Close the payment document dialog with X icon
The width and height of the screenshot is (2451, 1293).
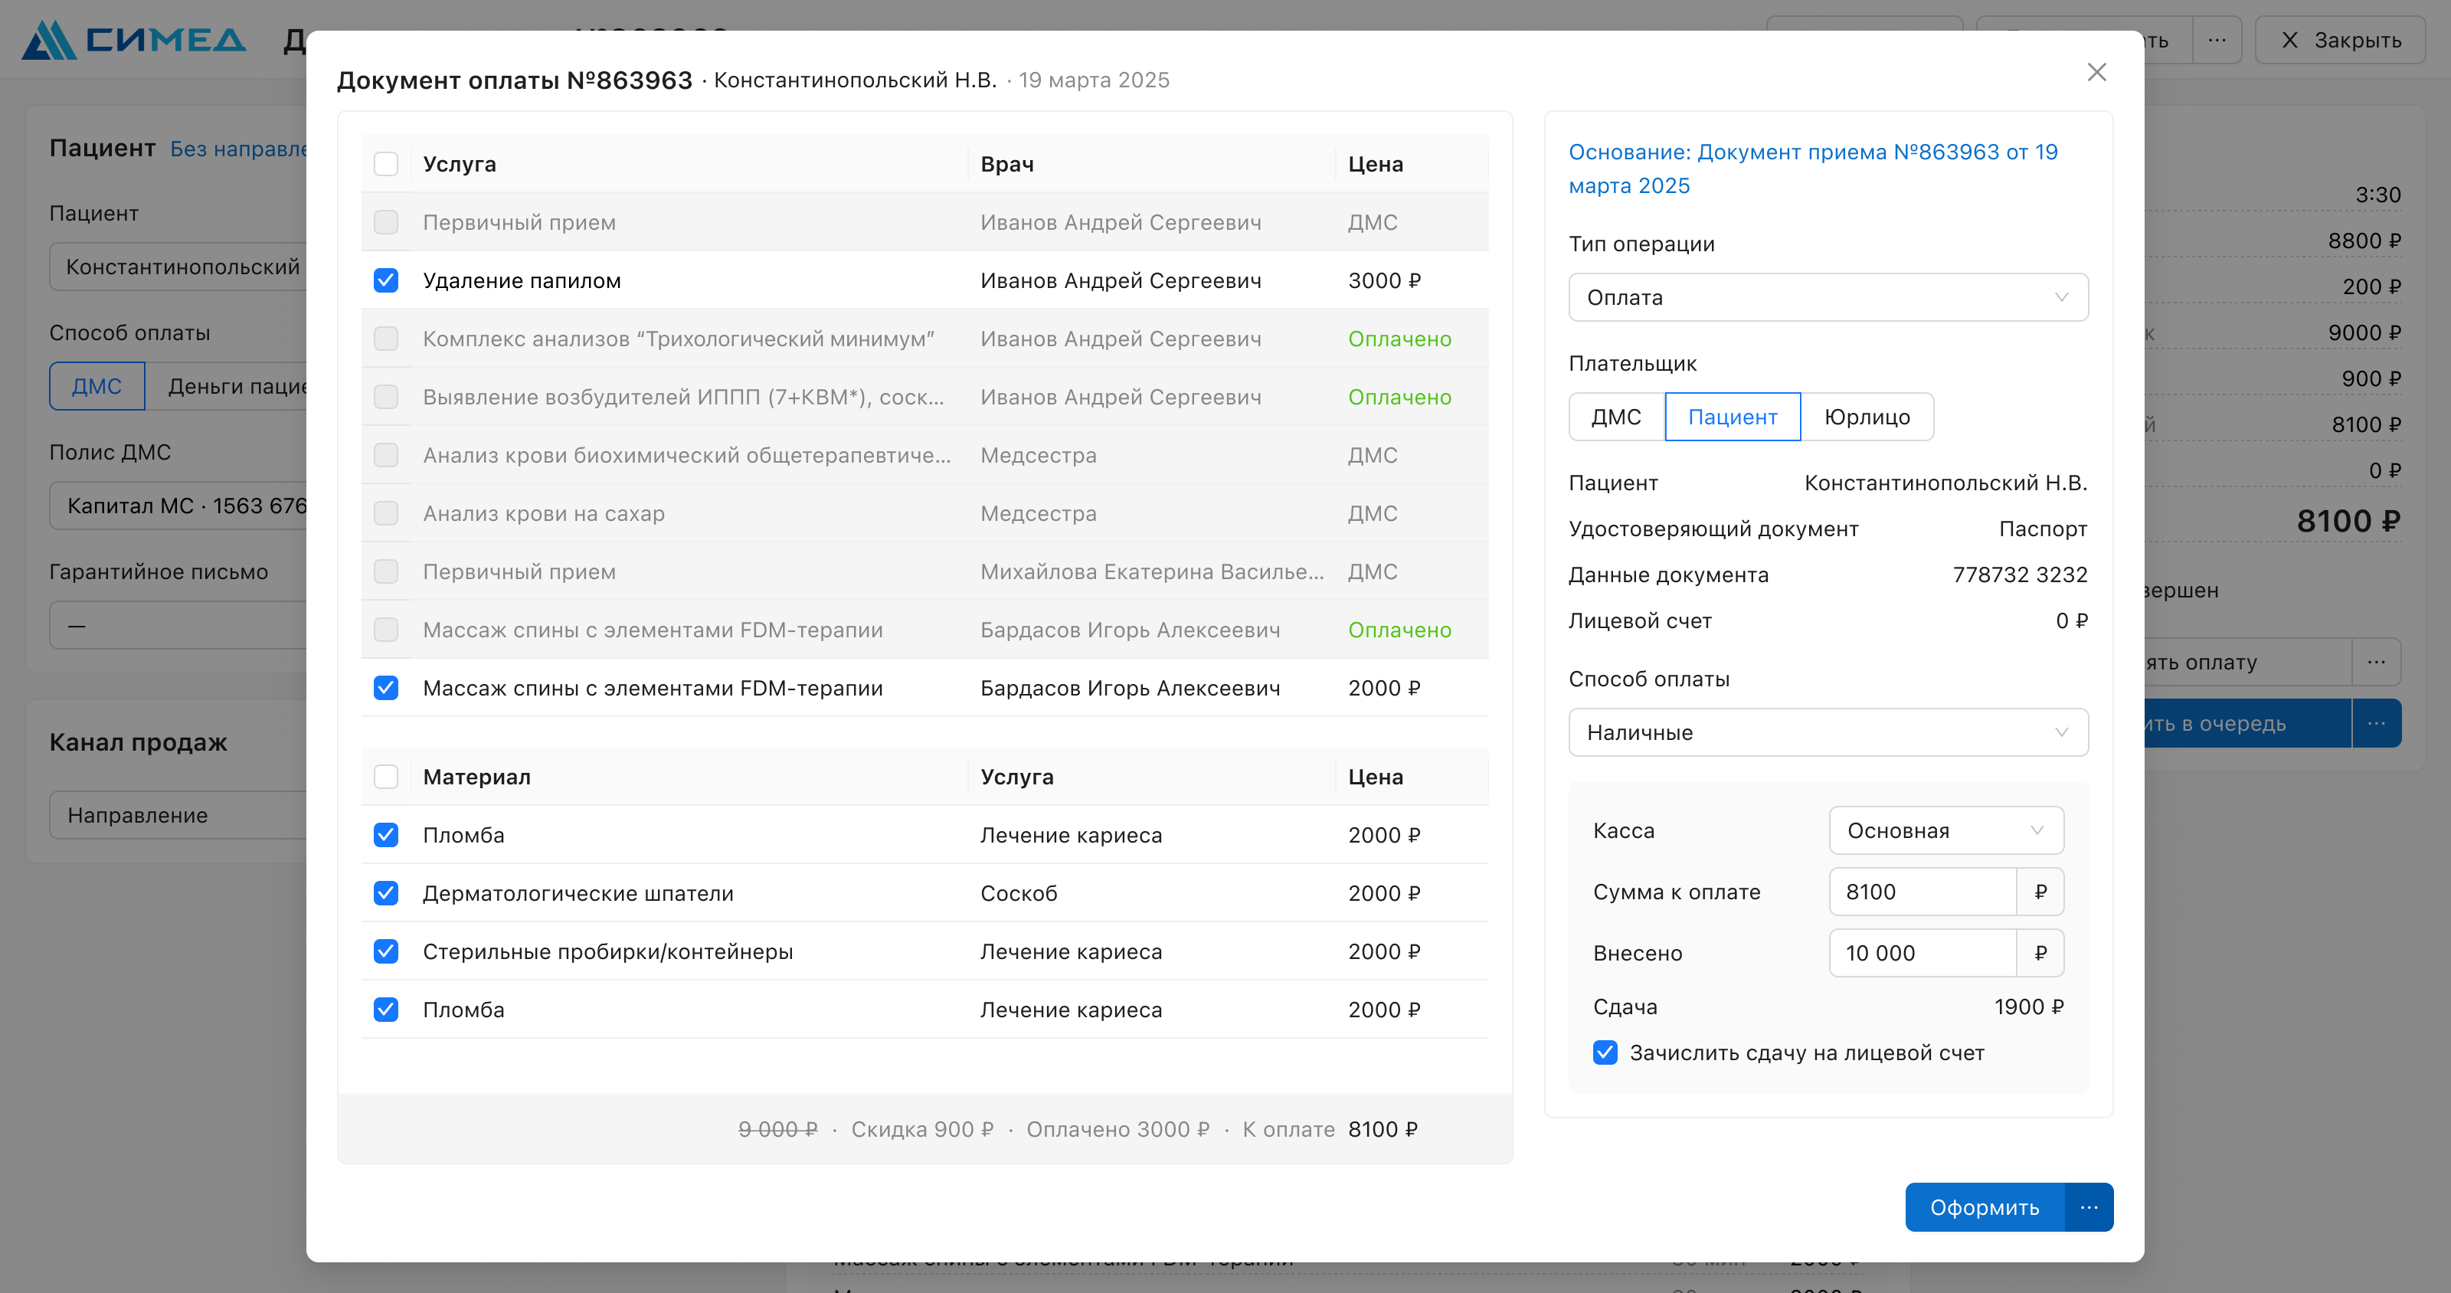2096,72
